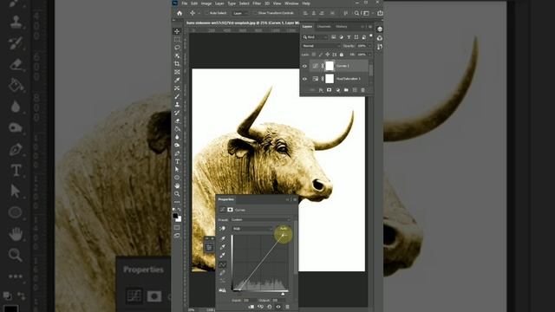Screen dimensions: 555x312
Task: Select the Pen tool
Action: pyautogui.click(x=177, y=153)
